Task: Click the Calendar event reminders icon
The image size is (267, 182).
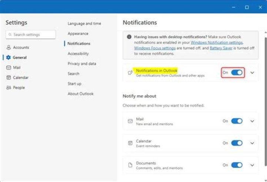Action: coord(130,143)
